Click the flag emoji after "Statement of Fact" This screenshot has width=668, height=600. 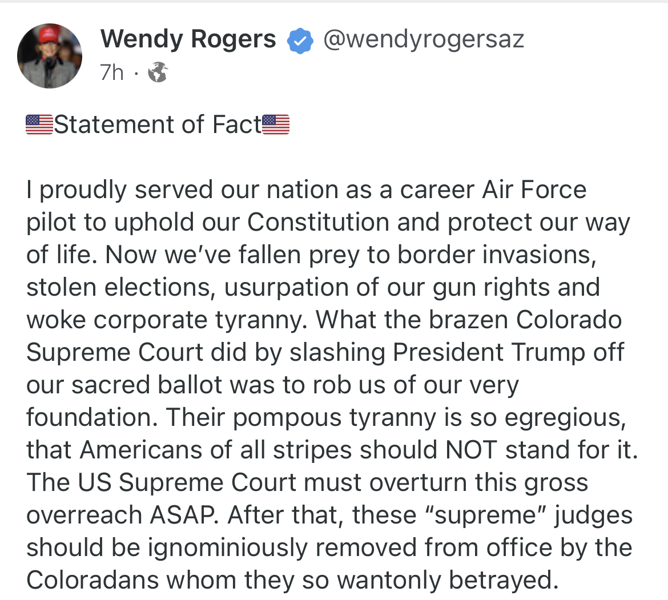[276, 124]
